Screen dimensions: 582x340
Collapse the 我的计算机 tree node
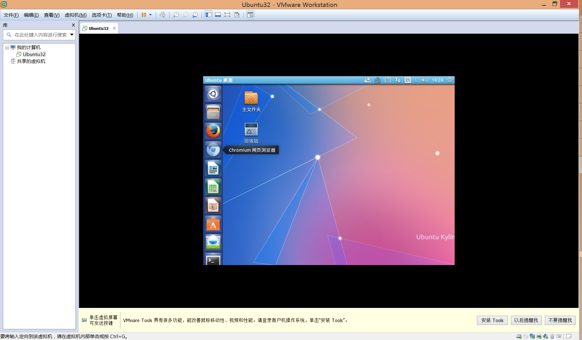click(x=7, y=48)
